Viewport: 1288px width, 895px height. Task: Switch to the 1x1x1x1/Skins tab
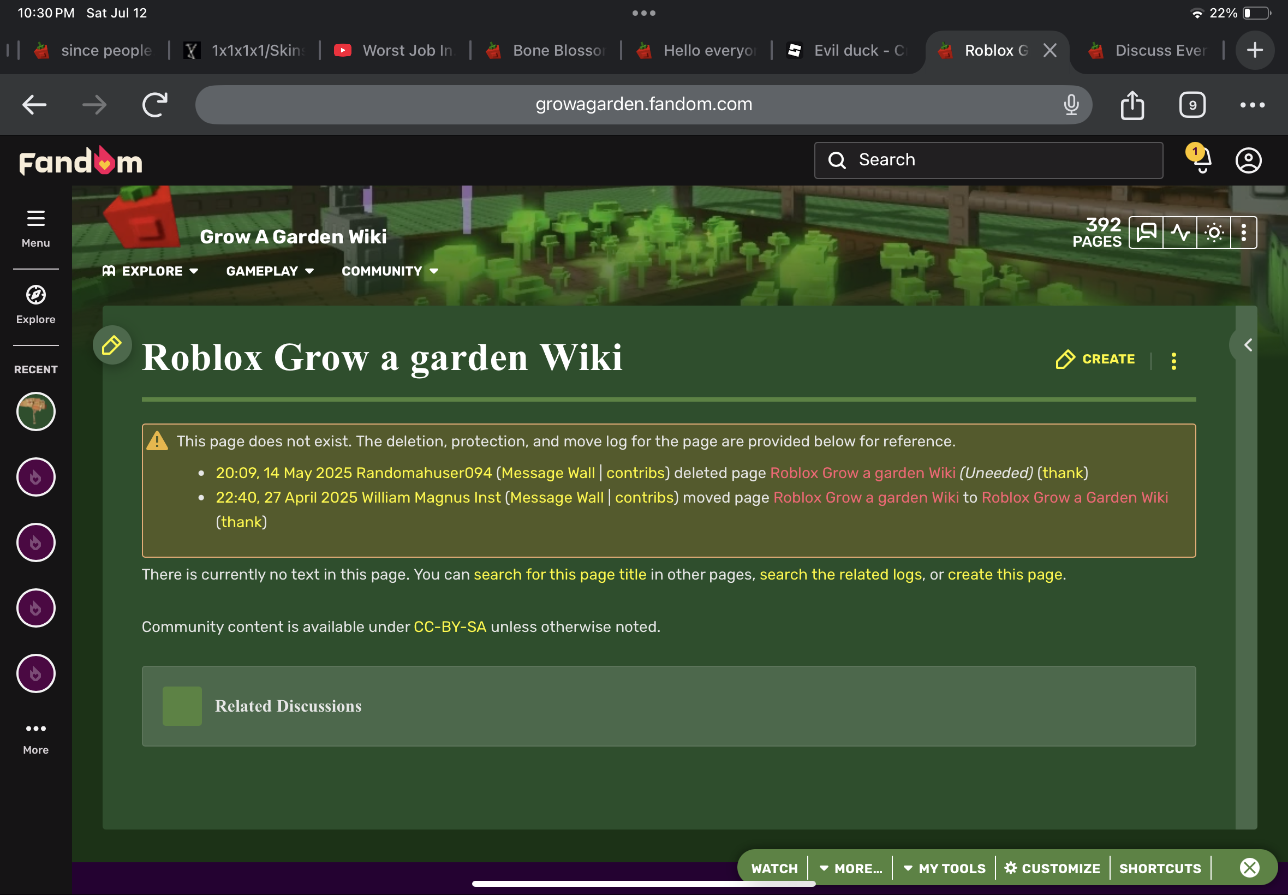click(x=245, y=50)
